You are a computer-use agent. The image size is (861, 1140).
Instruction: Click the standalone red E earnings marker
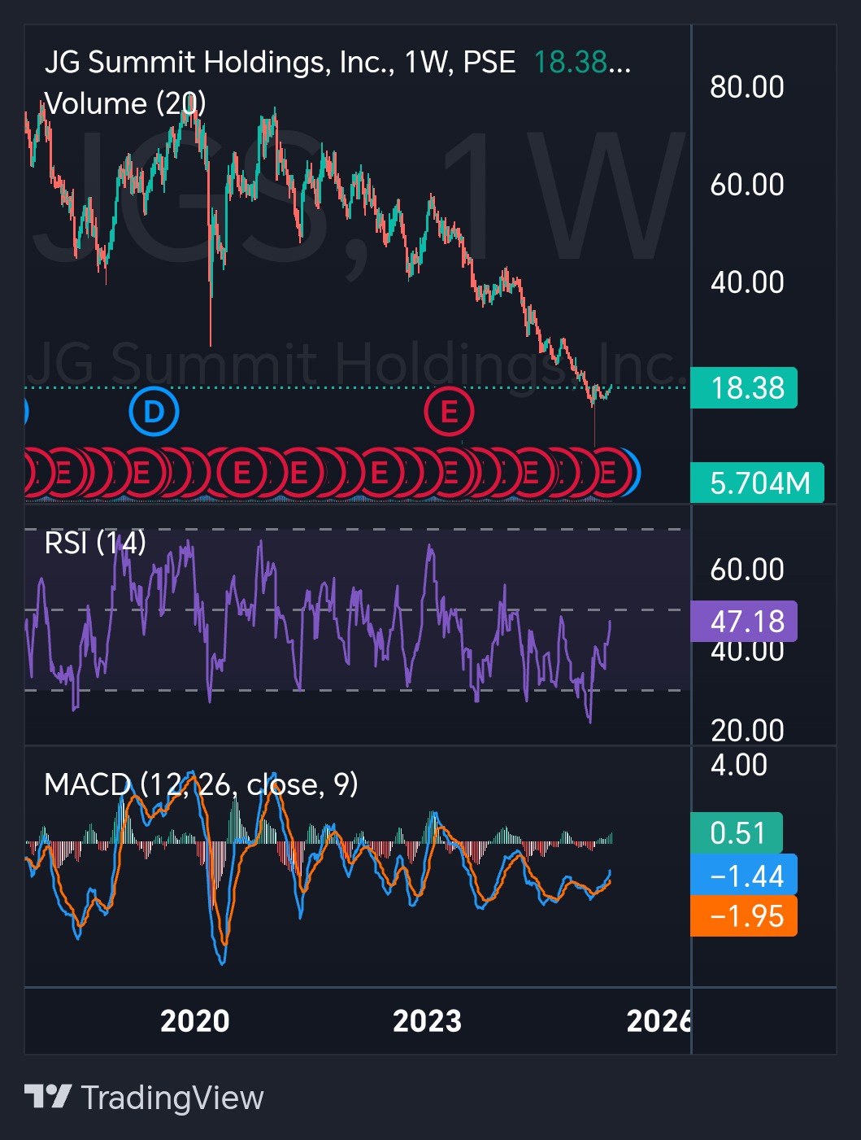coord(449,413)
